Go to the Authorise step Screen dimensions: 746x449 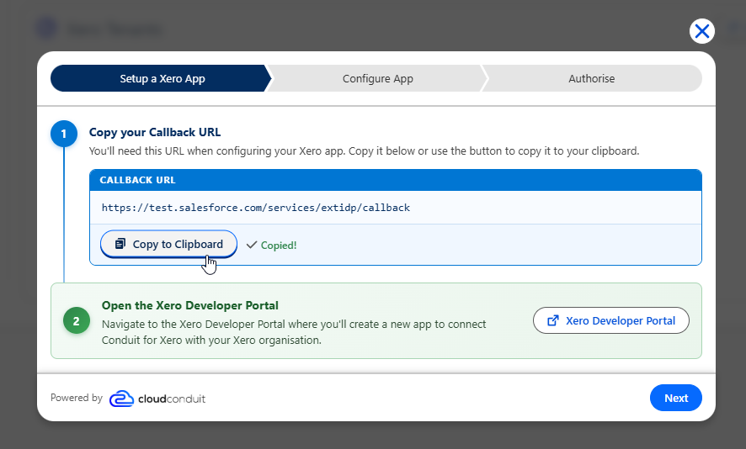(x=591, y=78)
